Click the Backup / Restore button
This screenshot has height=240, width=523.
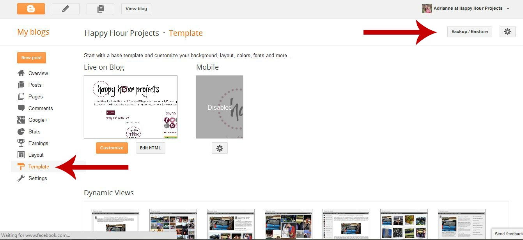470,32
